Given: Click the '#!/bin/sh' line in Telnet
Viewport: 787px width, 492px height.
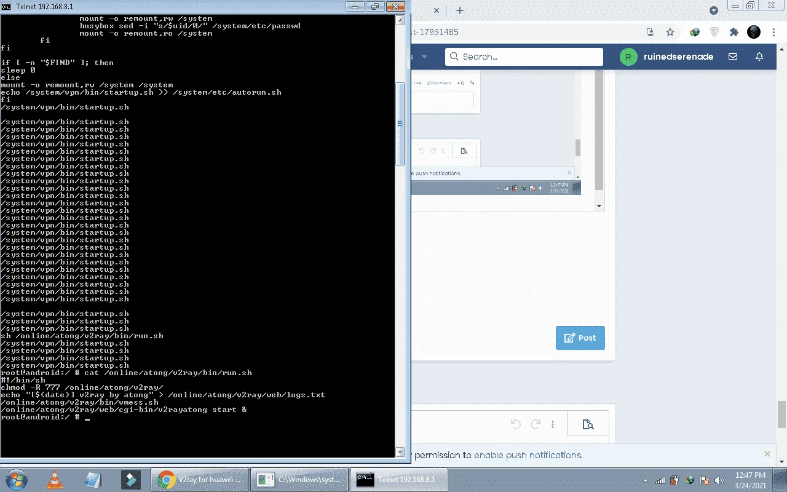Looking at the screenshot, I should tap(23, 380).
